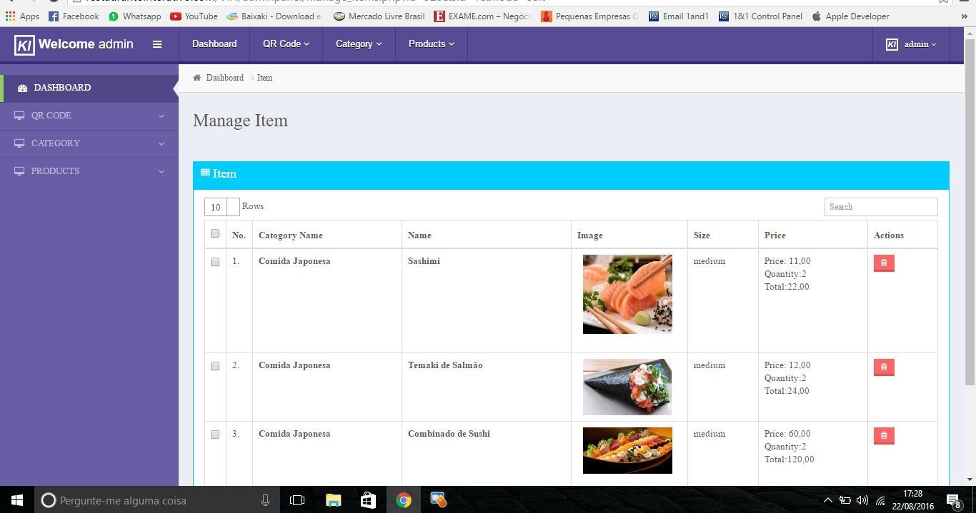This screenshot has width=976, height=513.
Task: Open the taskbar clock showing 17:28
Action: (914, 500)
